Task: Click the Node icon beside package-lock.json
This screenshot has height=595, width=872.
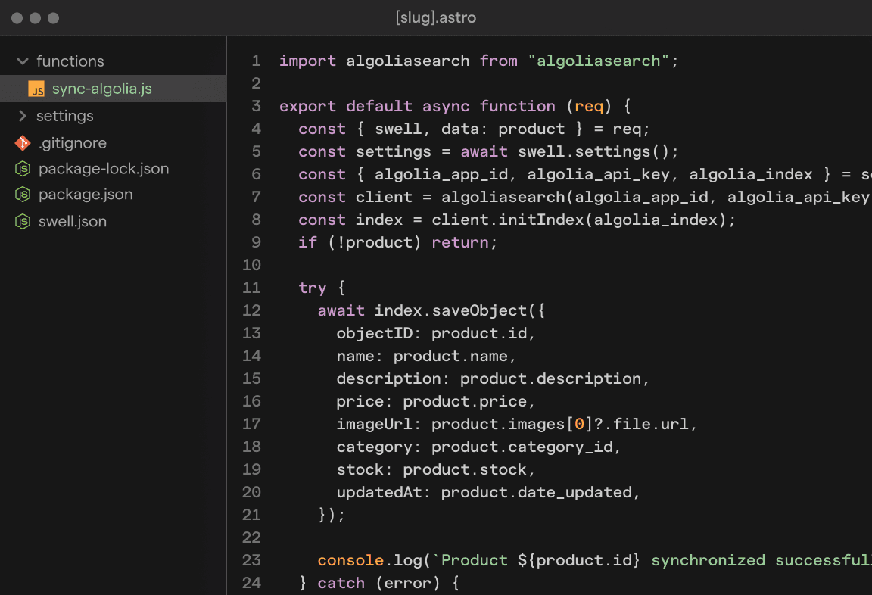Action: click(x=23, y=169)
